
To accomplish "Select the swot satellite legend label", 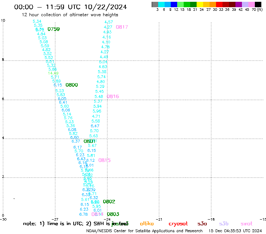I will [247, 224].
